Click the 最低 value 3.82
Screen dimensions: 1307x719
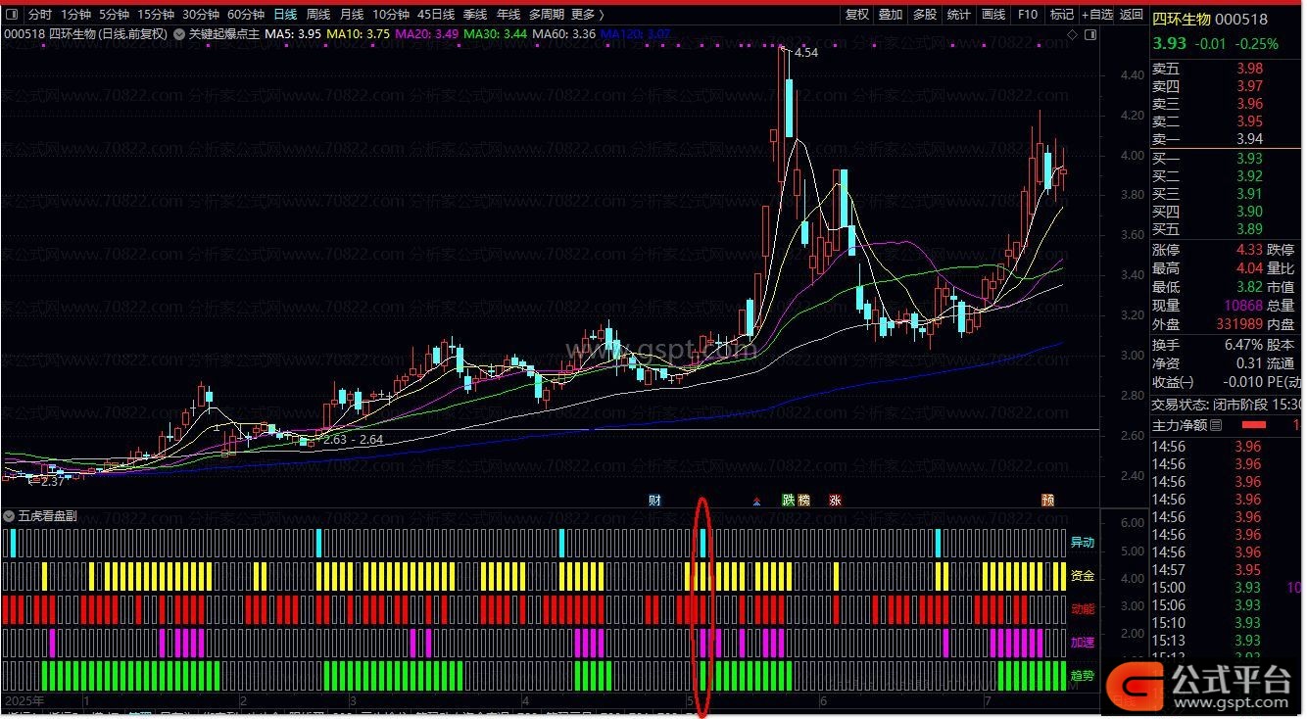(1249, 287)
